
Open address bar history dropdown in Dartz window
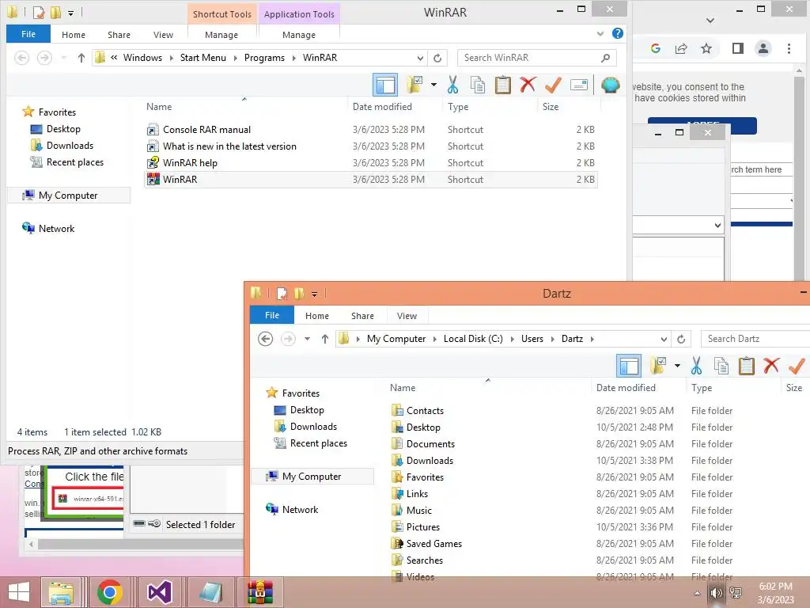pos(664,339)
